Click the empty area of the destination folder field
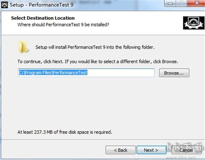 tap(123, 73)
